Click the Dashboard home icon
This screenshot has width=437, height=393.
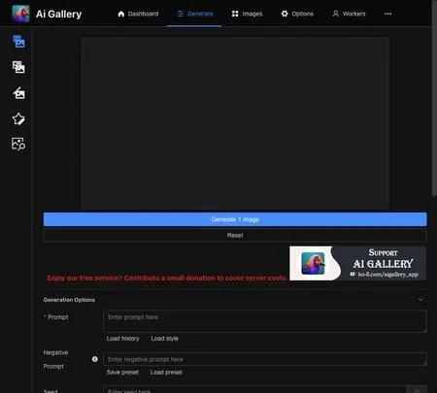(x=121, y=14)
